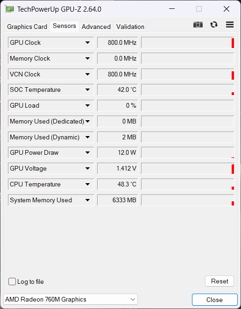Click the refresh arrows icon
The width and height of the screenshot is (241, 309).
[x=214, y=25]
